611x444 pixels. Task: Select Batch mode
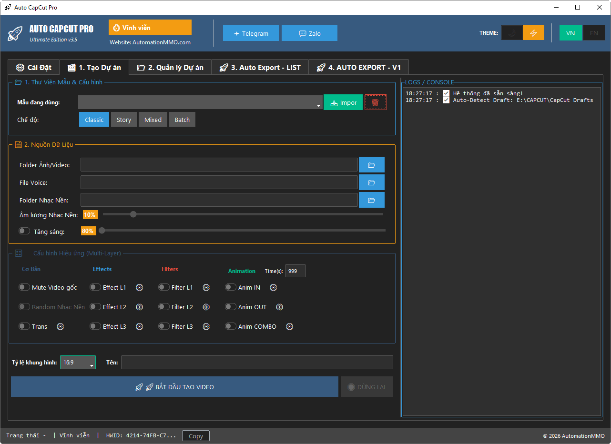click(182, 120)
